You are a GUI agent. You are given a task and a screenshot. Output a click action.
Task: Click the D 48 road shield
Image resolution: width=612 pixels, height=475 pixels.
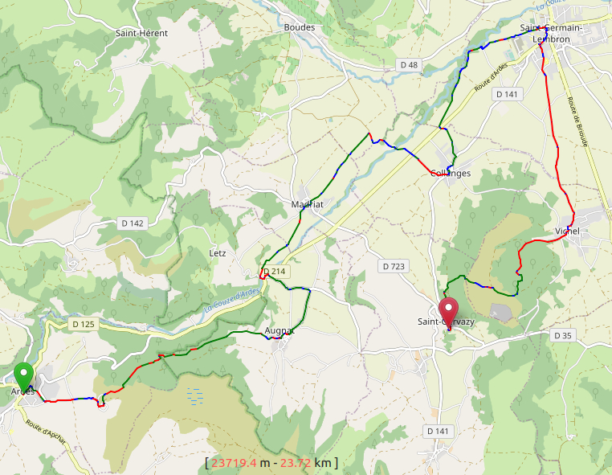[x=409, y=65]
